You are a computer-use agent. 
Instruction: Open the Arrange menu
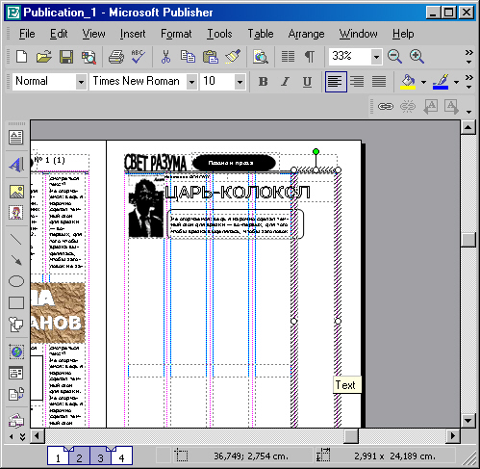pos(306,34)
